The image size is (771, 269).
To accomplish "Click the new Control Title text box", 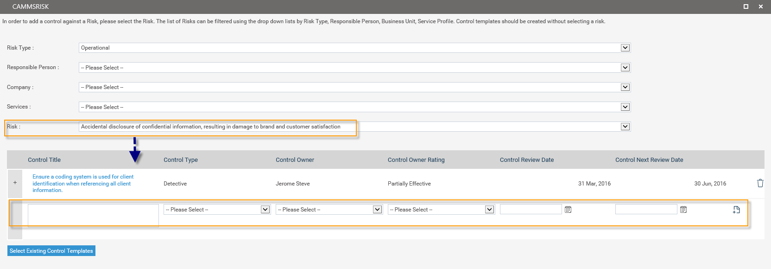I will [x=93, y=216].
